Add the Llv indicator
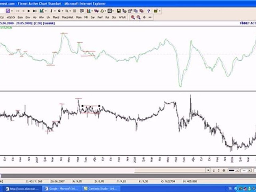The width and height of the screenshot is (256, 192). point(48,17)
